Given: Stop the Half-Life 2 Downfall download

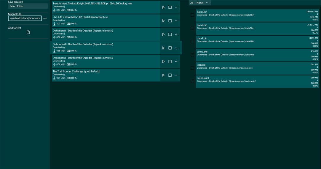Looking at the screenshot, I should (170, 21).
